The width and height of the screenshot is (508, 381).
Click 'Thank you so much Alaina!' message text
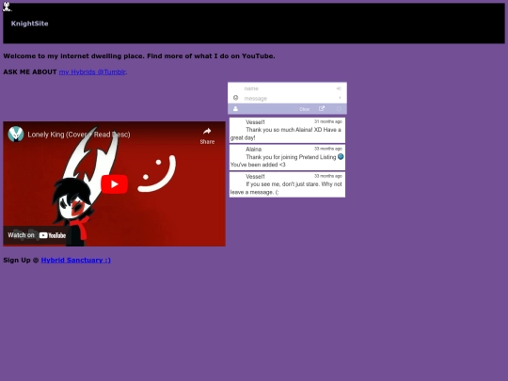[x=286, y=134]
